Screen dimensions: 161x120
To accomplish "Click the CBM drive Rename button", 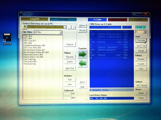I will pyautogui.click(x=141, y=59).
